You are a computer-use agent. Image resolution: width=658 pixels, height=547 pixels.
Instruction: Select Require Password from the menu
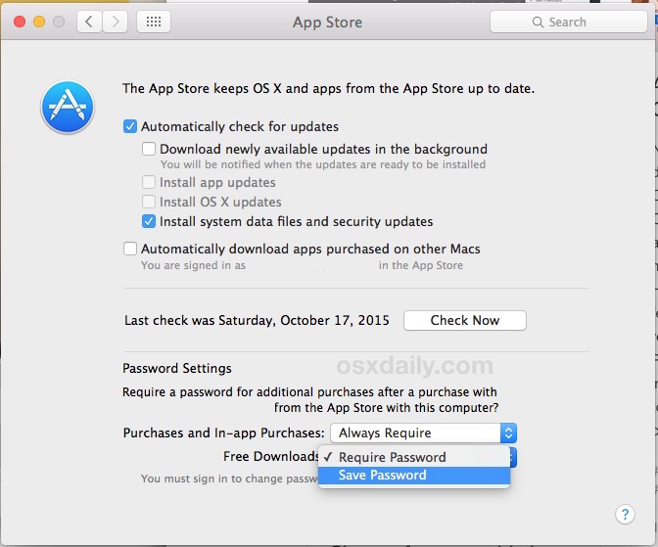414,457
